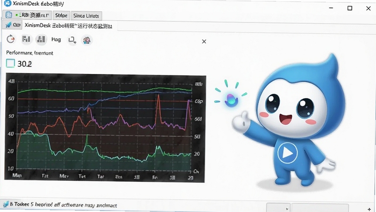Click the 30.2 value text
The height and width of the screenshot is (212, 376).
point(24,64)
